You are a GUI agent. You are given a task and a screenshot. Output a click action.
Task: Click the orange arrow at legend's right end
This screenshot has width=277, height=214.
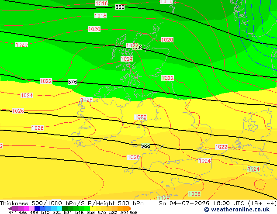(130, 208)
